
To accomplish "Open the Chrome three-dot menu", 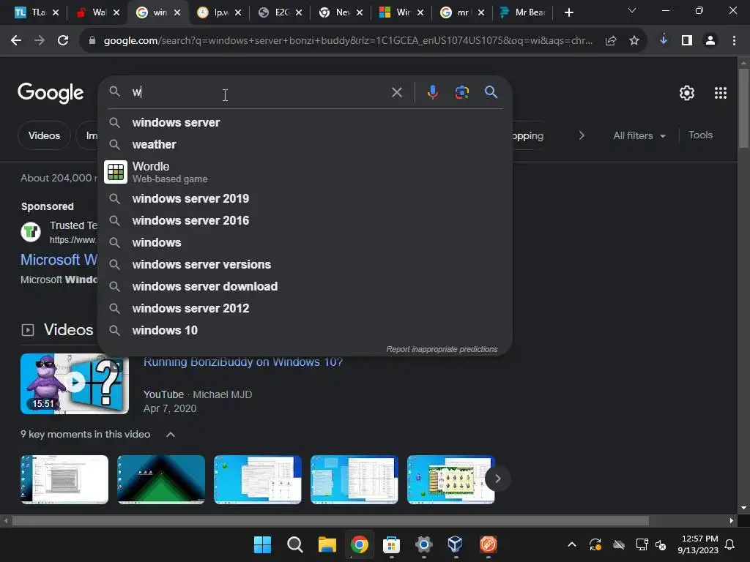I will click(x=734, y=41).
